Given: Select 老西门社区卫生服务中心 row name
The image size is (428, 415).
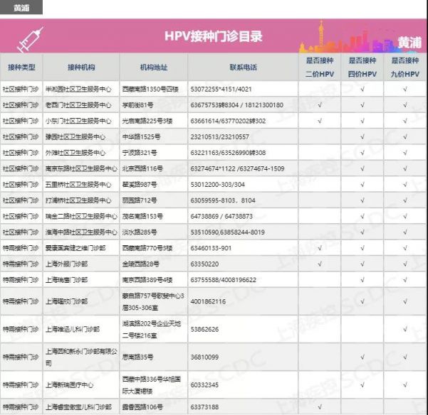Looking at the screenshot, I should click(x=78, y=105).
